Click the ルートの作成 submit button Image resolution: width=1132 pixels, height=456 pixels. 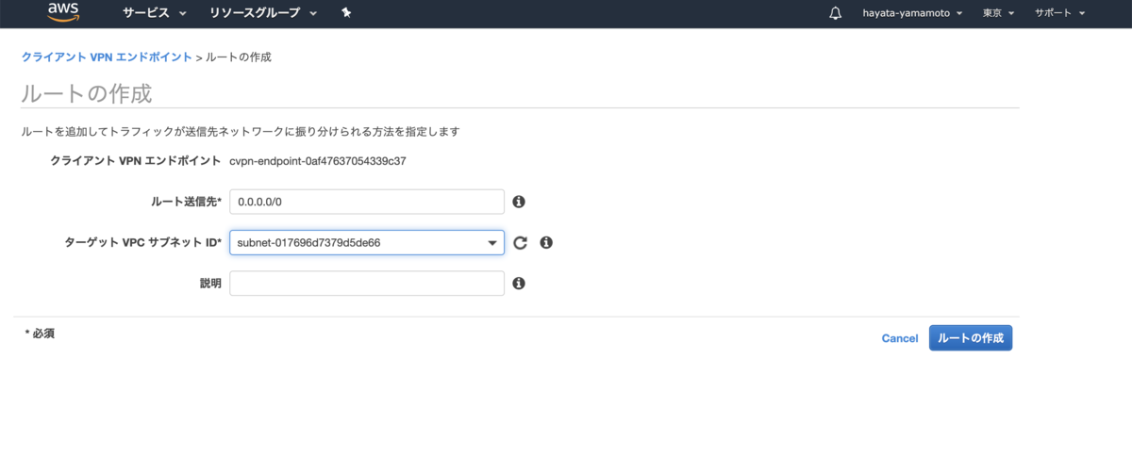click(971, 338)
